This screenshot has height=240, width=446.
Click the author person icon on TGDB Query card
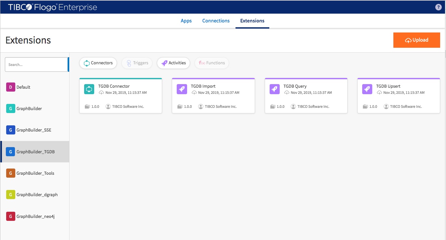pos(293,107)
